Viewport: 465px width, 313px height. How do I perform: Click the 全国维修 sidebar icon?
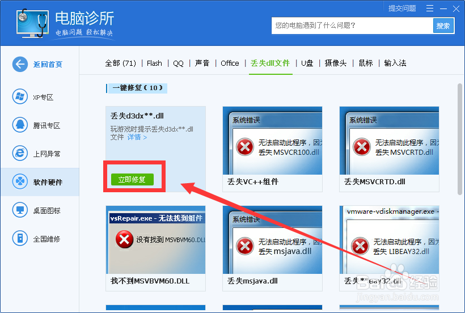20,238
